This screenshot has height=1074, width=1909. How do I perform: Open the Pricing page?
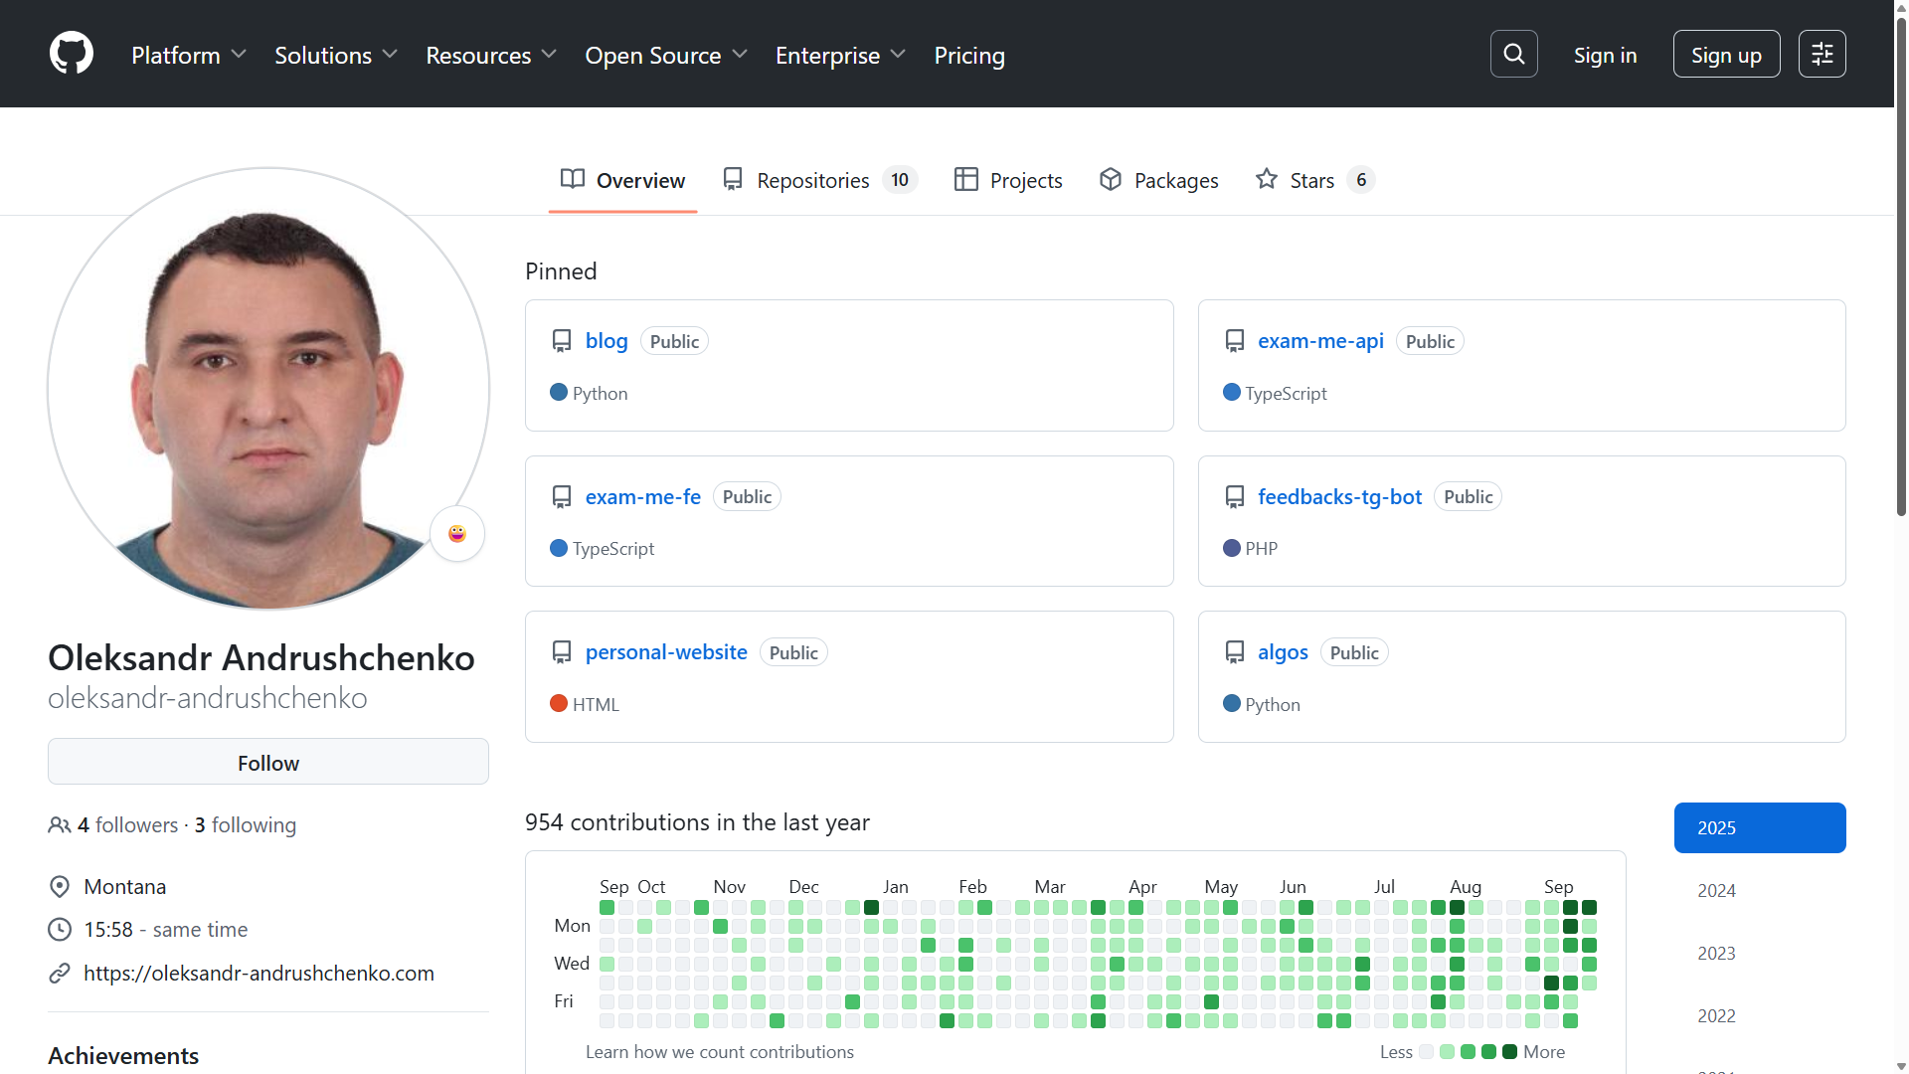pyautogui.click(x=969, y=56)
